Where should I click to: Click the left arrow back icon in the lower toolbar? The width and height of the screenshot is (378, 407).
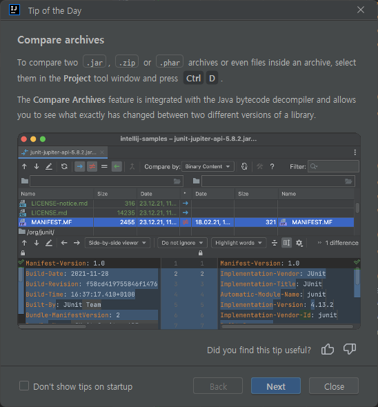tap(64, 243)
